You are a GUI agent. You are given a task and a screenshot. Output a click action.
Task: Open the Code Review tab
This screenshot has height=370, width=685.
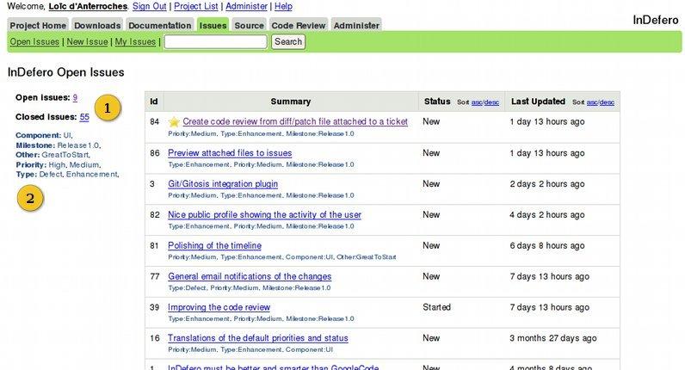299,25
